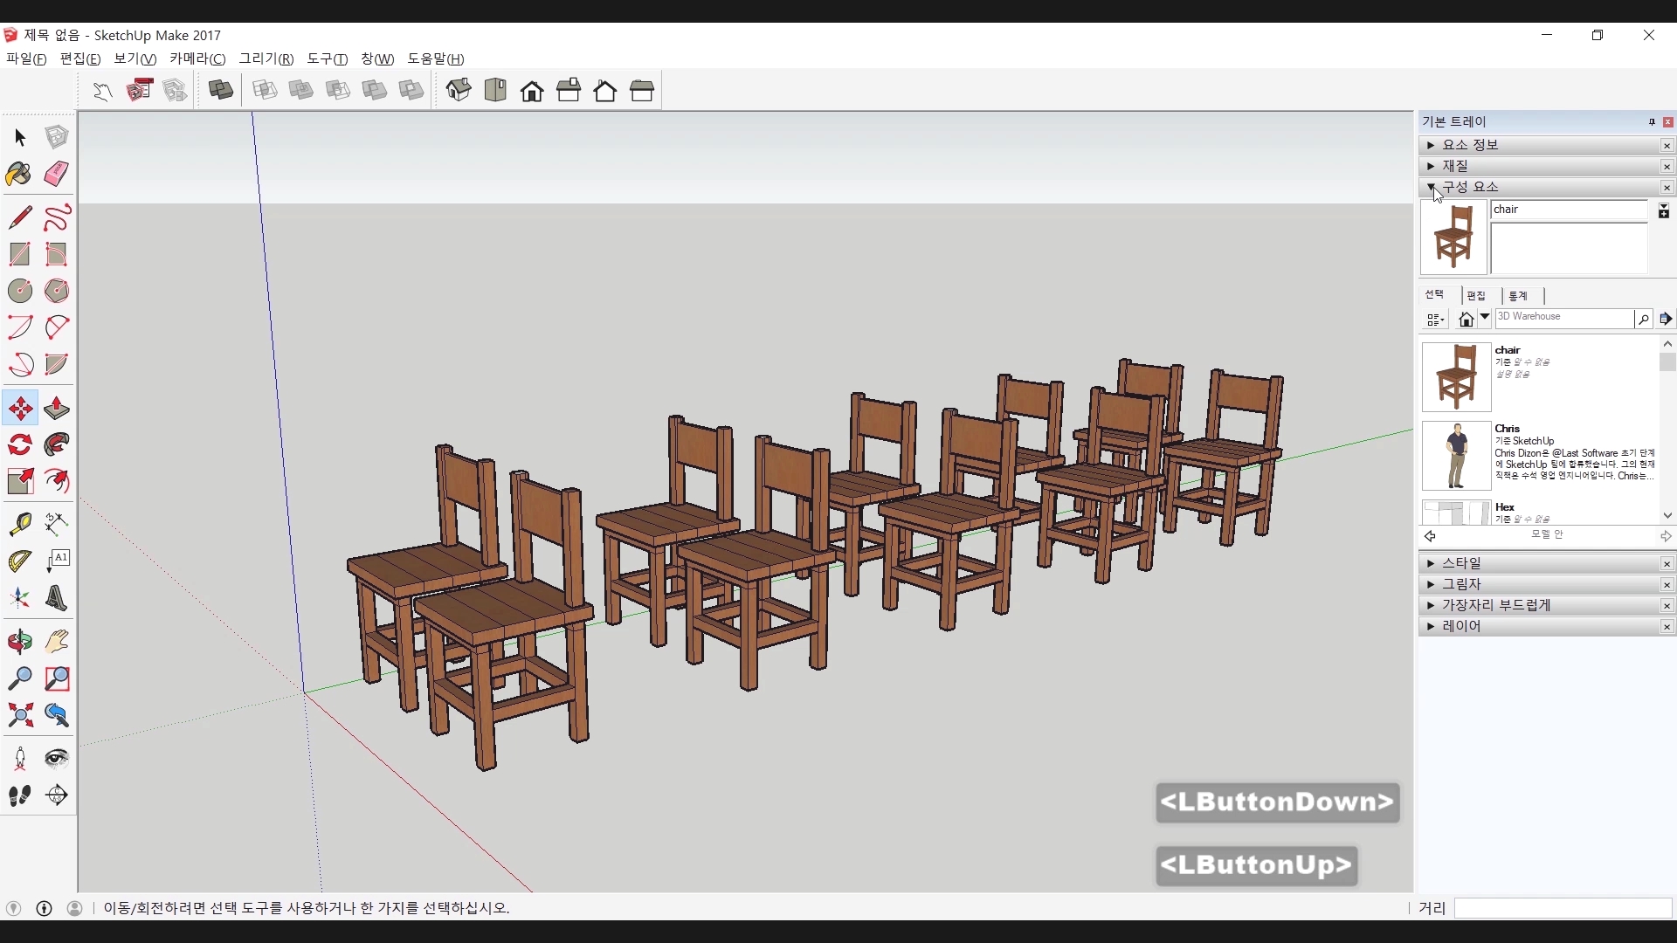This screenshot has height=943, width=1677.
Task: Choose the Tape Measure tool
Action: click(x=19, y=523)
